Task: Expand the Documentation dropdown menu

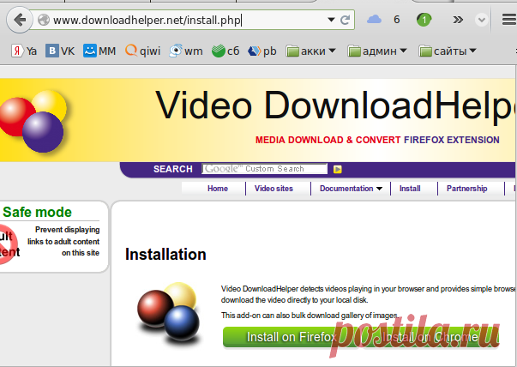Action: (351, 189)
